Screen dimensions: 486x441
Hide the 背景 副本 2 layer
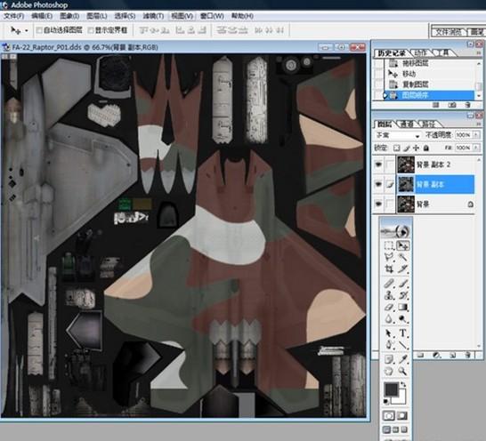pyautogui.click(x=378, y=164)
